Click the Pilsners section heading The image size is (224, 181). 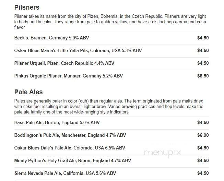pyautogui.click(x=27, y=8)
